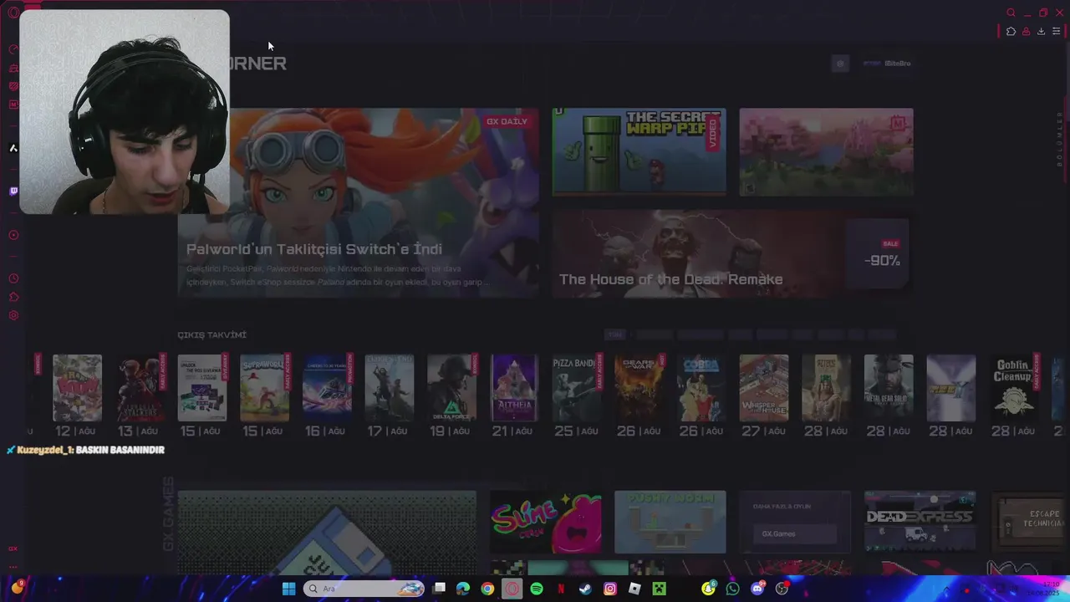Click the GX.Games button
The width and height of the screenshot is (1070, 602).
coord(794,533)
